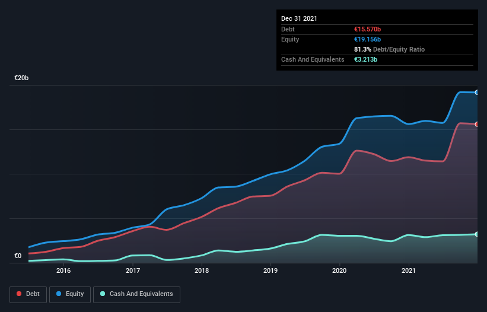The image size is (487, 312).
Task: Click the 2018 x-axis label
Action: [x=202, y=270]
